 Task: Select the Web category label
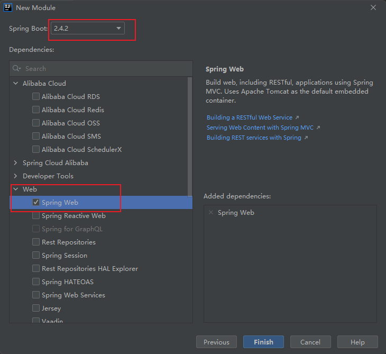click(x=30, y=189)
